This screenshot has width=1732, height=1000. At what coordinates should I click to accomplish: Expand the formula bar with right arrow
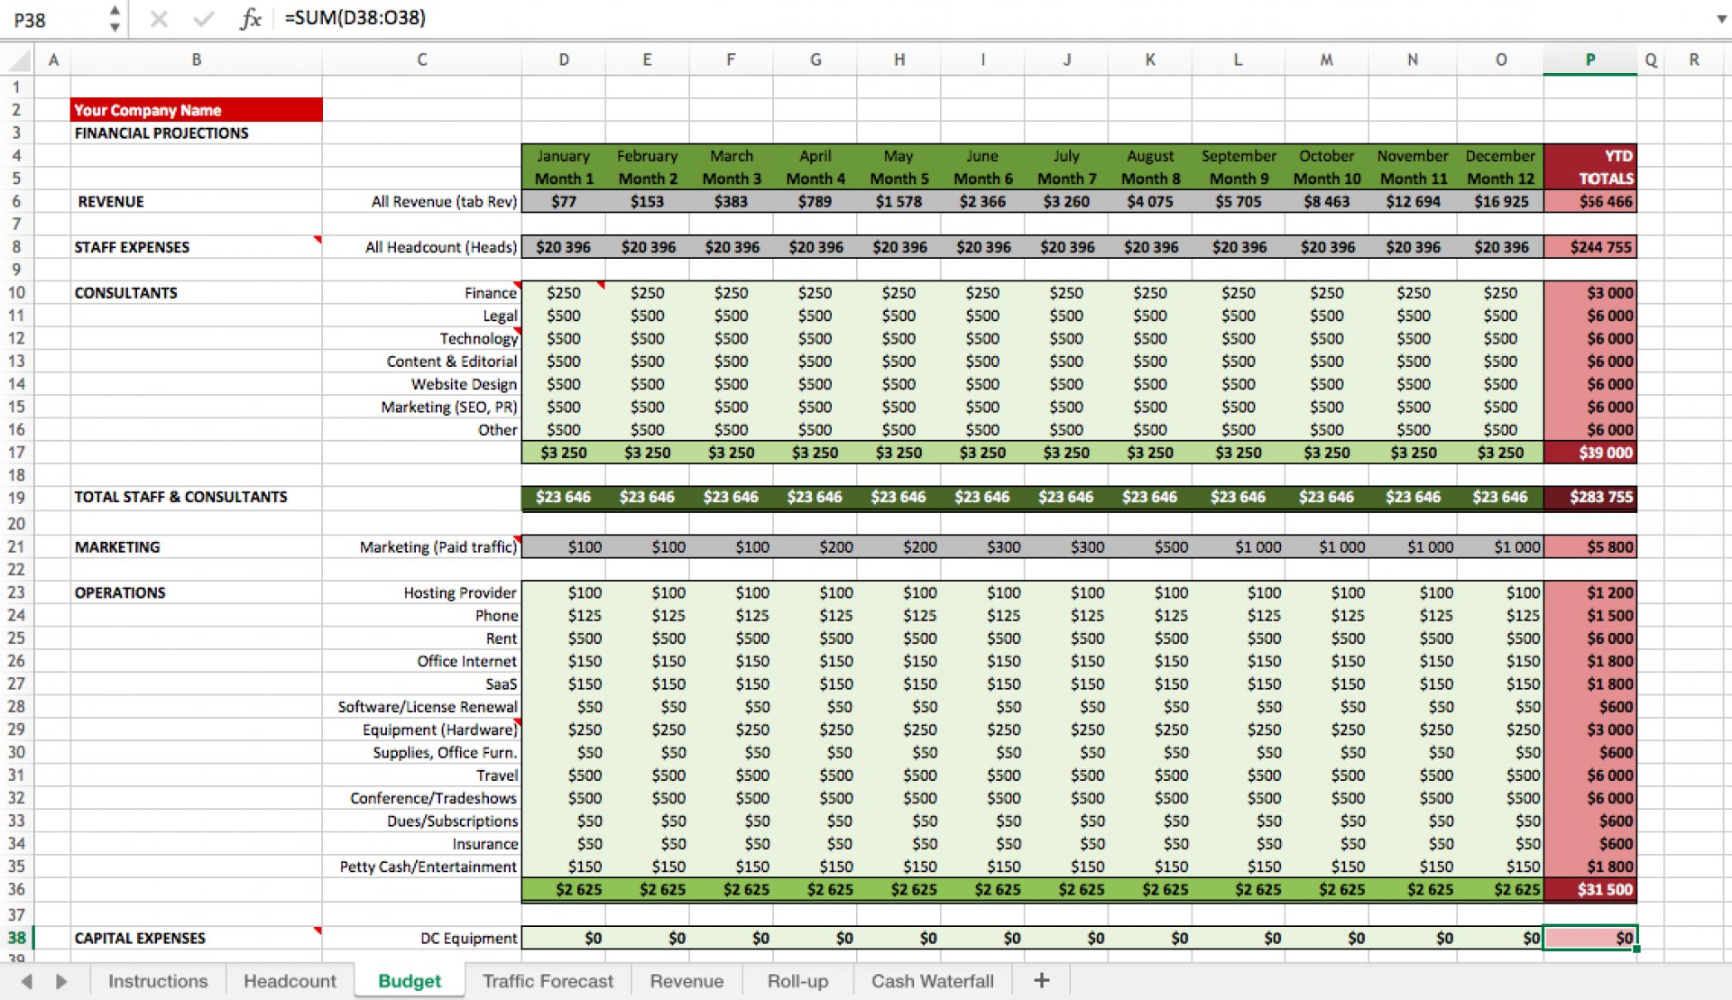1720,19
